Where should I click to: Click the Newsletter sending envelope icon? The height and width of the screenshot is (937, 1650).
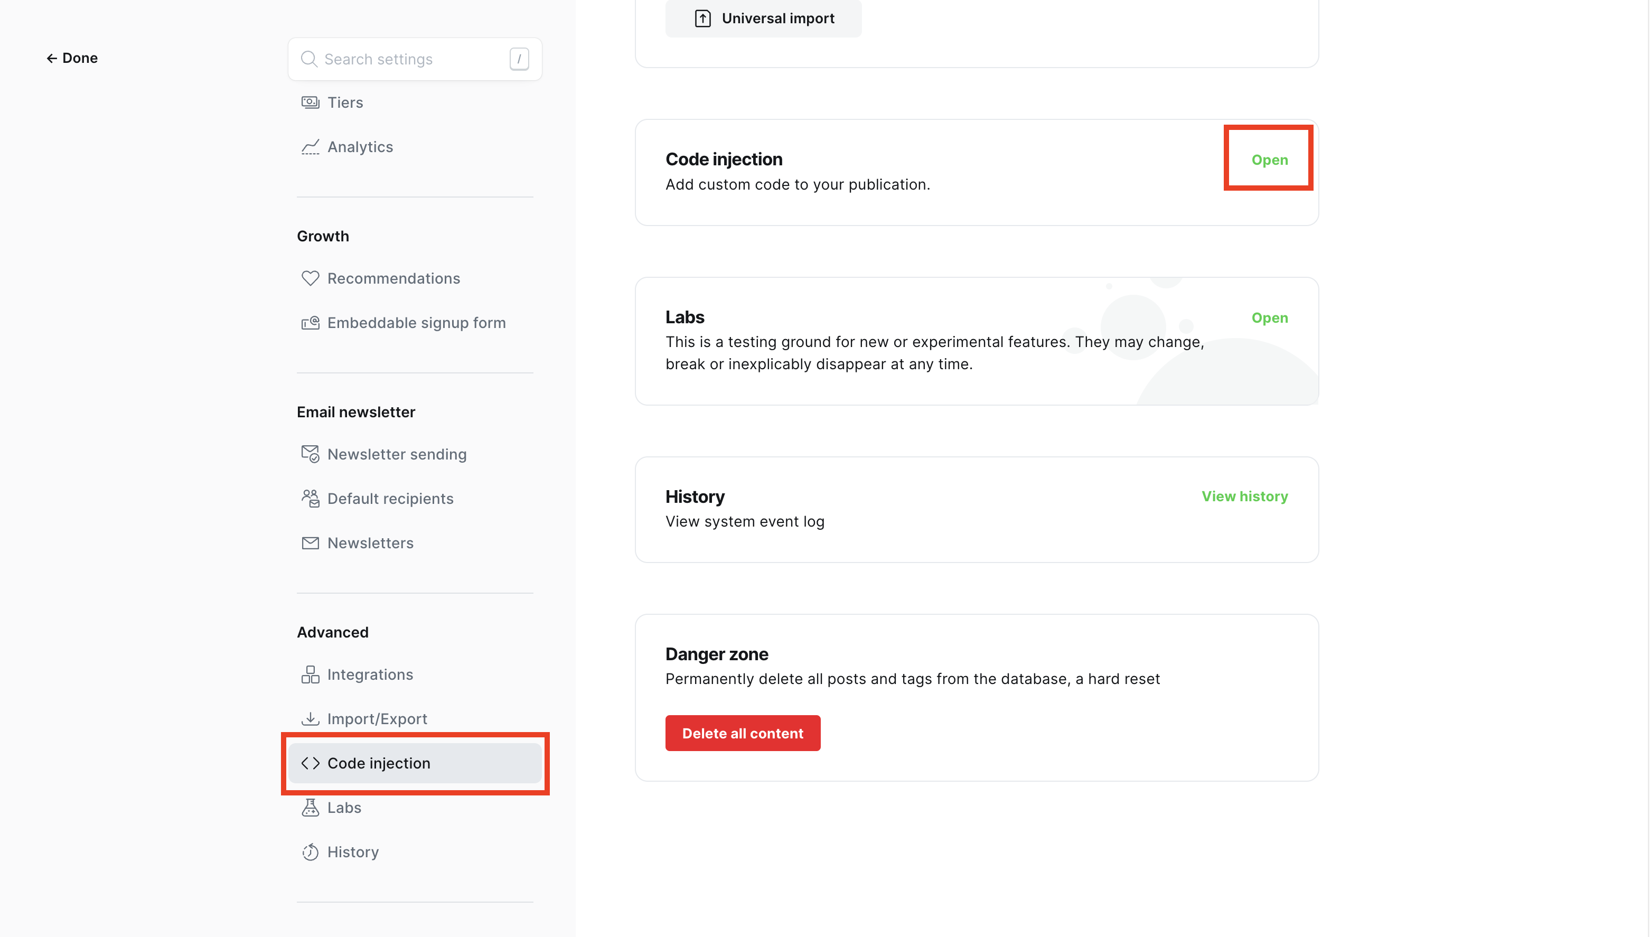tap(310, 454)
